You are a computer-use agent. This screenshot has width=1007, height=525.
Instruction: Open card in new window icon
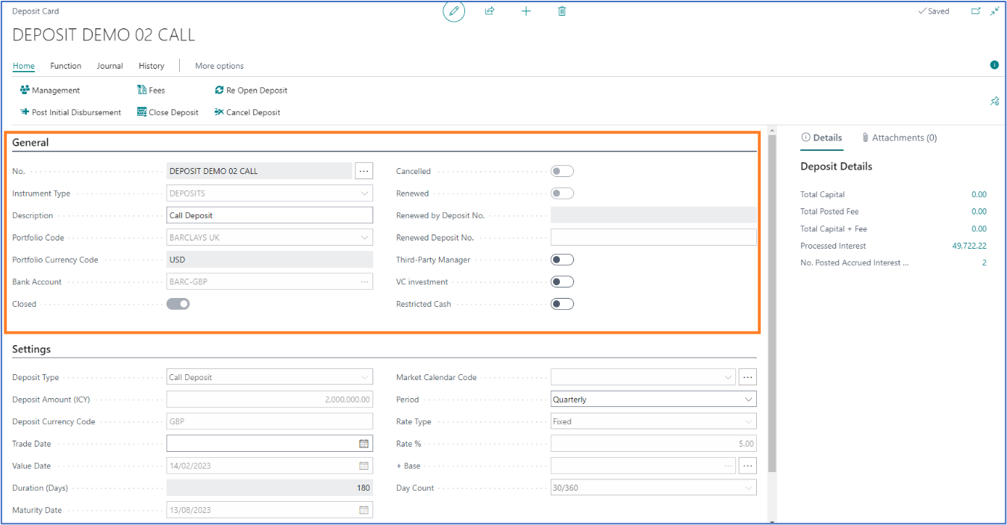click(x=976, y=11)
